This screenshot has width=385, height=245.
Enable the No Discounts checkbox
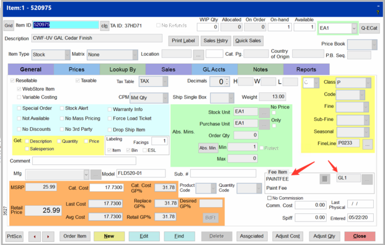coord(19,129)
